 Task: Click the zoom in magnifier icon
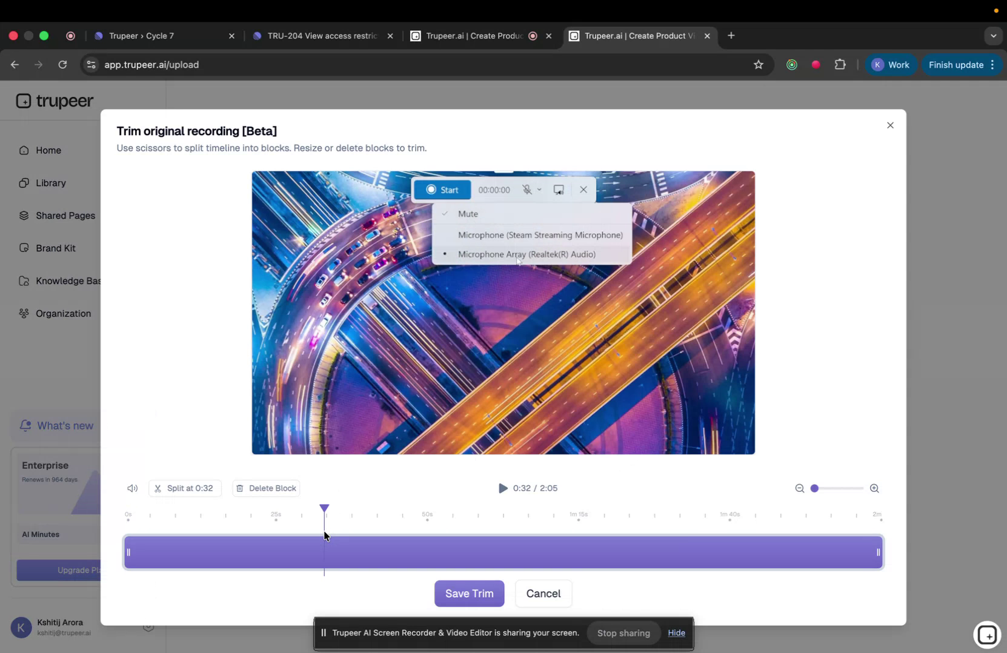tap(874, 488)
